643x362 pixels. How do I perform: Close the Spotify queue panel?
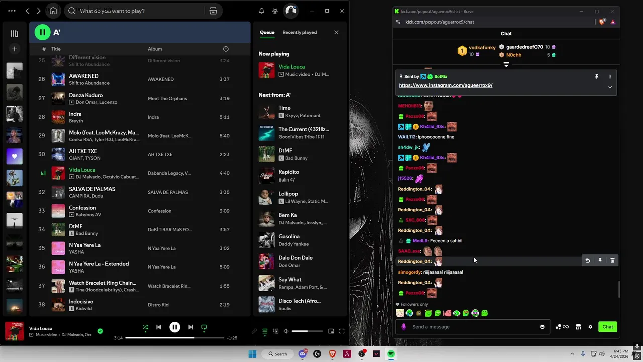click(x=336, y=32)
